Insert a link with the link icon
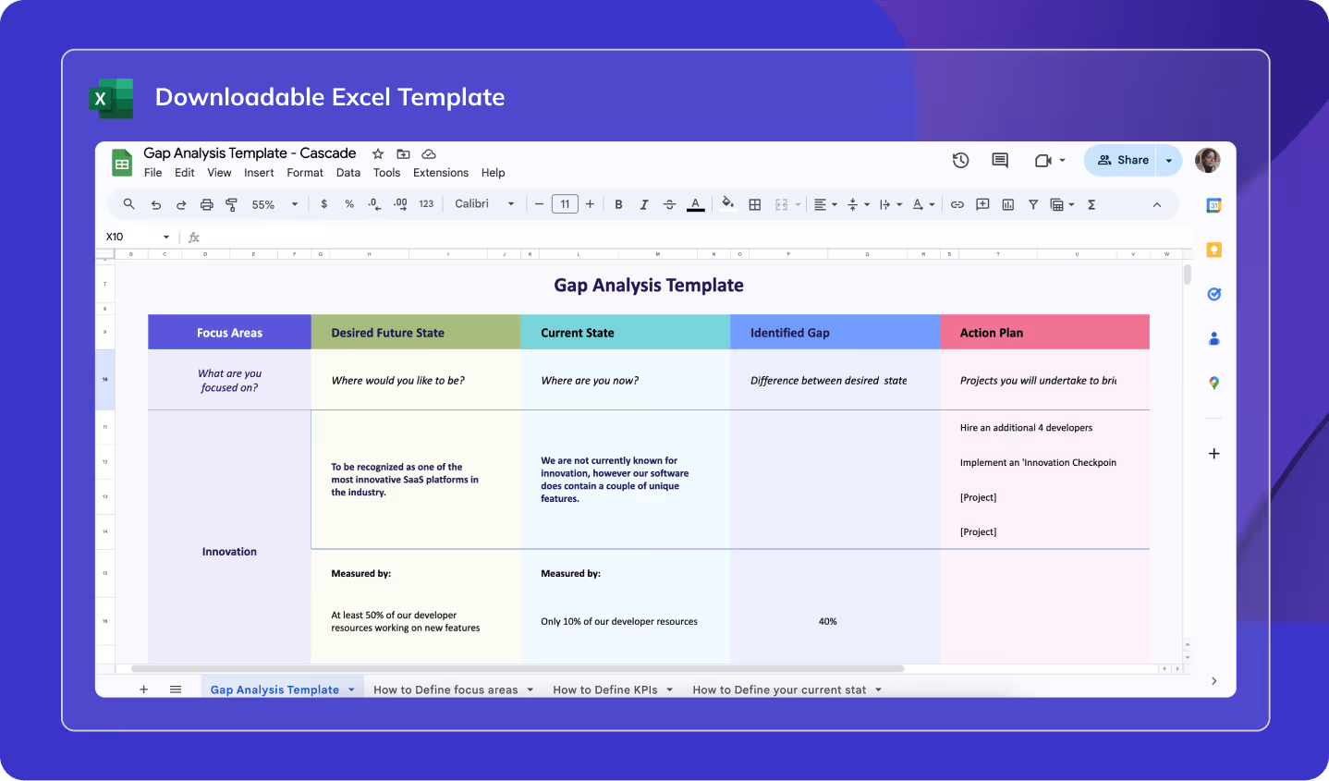The image size is (1329, 781). coord(957,204)
